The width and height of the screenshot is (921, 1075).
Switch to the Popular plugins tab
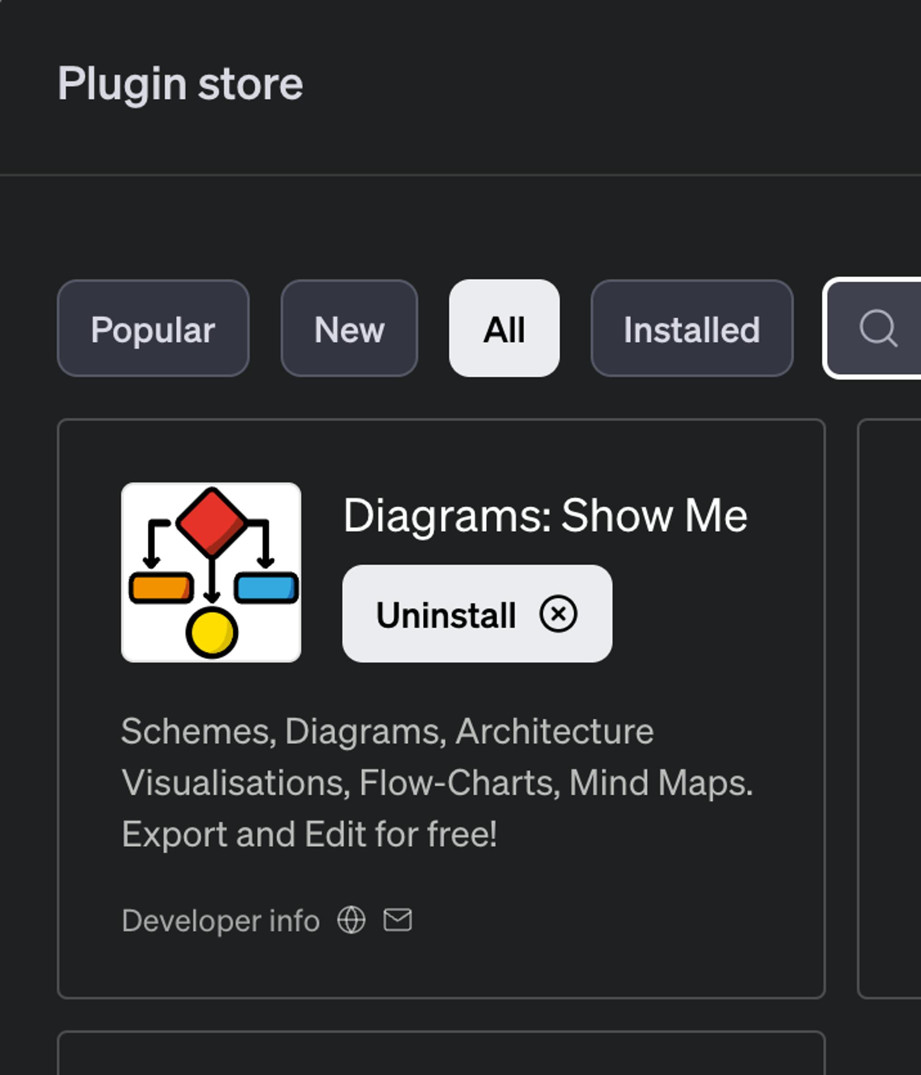153,329
